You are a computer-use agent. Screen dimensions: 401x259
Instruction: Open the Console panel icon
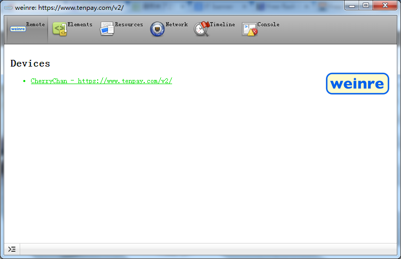[250, 29]
